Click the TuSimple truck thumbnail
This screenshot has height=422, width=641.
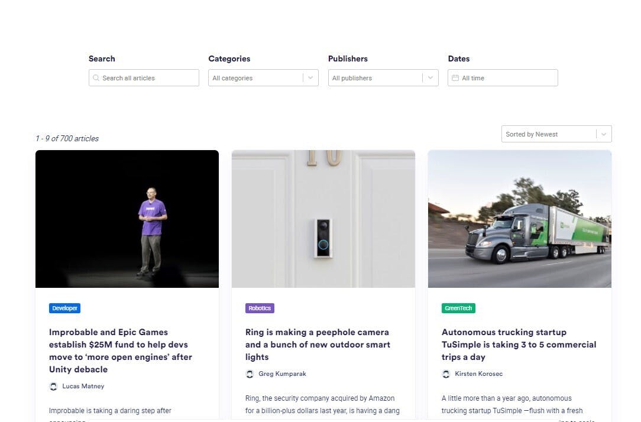520,219
